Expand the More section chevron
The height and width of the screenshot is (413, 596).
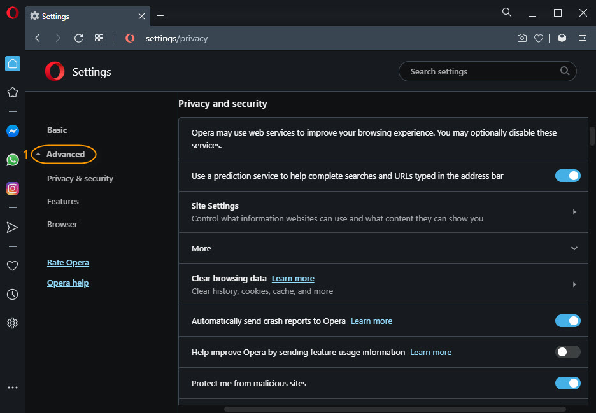[x=574, y=248]
